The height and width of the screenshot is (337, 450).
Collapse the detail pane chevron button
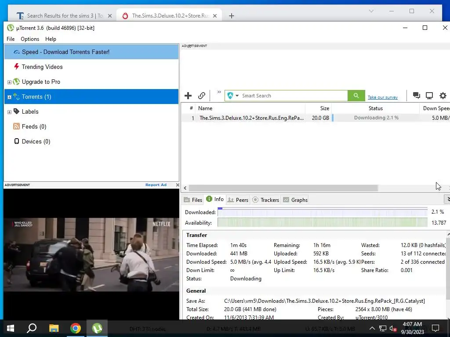click(x=447, y=199)
